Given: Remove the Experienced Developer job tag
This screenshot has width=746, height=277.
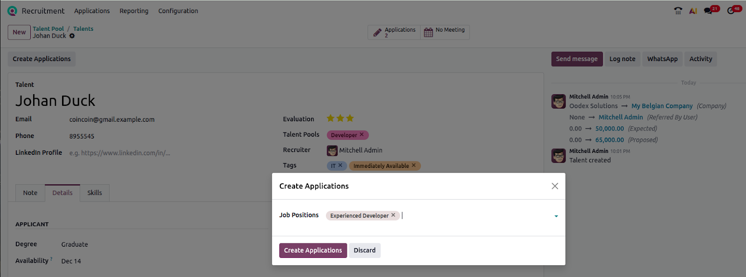Looking at the screenshot, I should point(393,215).
